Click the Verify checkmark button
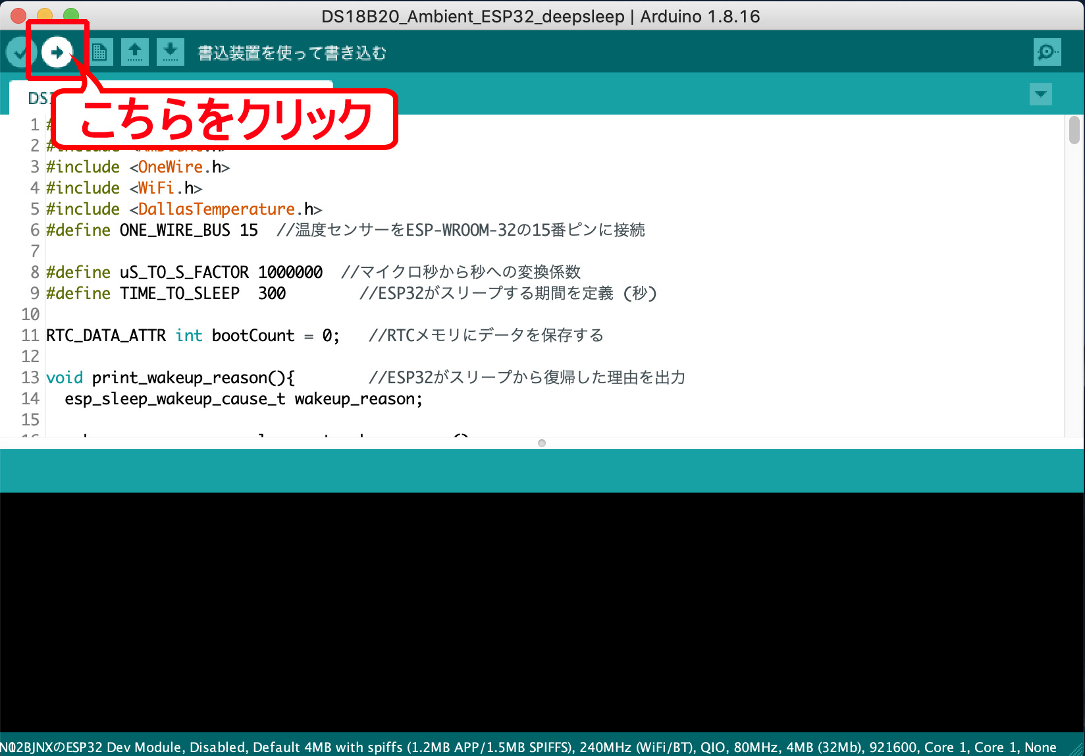Screen dimensions: 1085x756 click(19, 52)
